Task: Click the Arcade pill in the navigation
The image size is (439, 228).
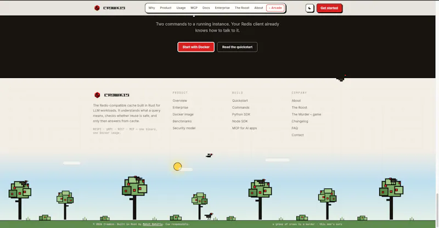Action: pyautogui.click(x=275, y=8)
